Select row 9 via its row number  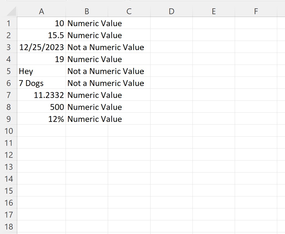pyautogui.click(x=9, y=119)
